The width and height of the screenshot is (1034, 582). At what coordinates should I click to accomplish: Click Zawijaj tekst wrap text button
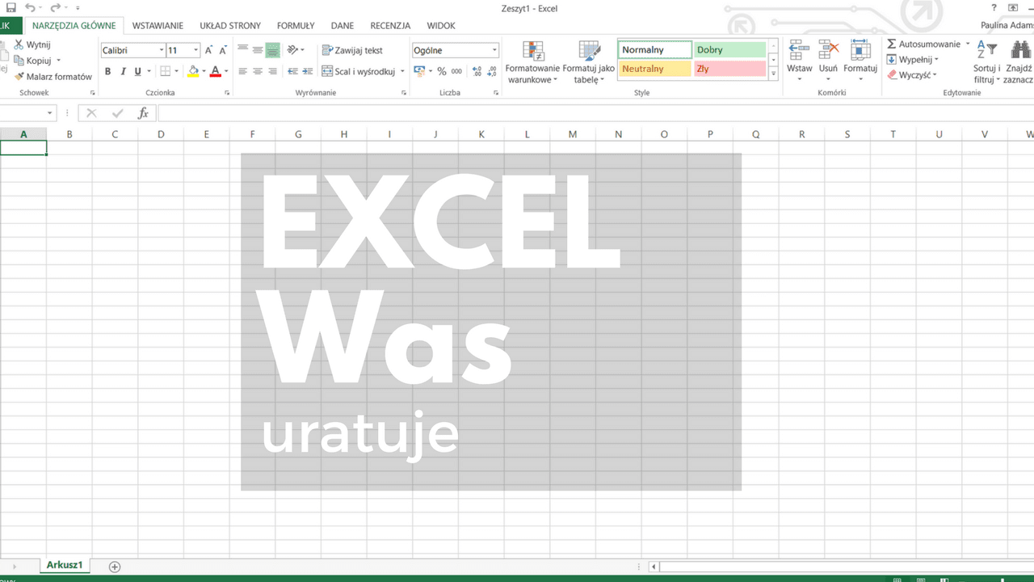coord(352,50)
